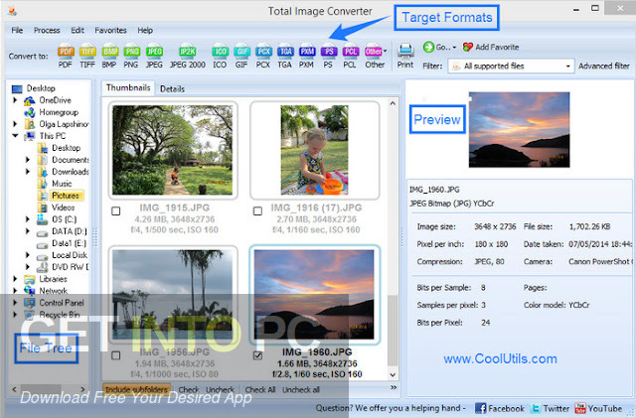Screen dimensions: 636x418
Task: Toggle Include subfolders button
Action: click(x=137, y=389)
